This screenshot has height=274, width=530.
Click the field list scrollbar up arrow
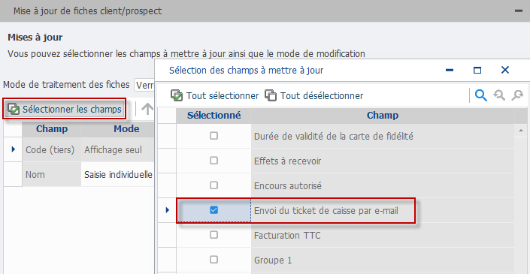520,131
